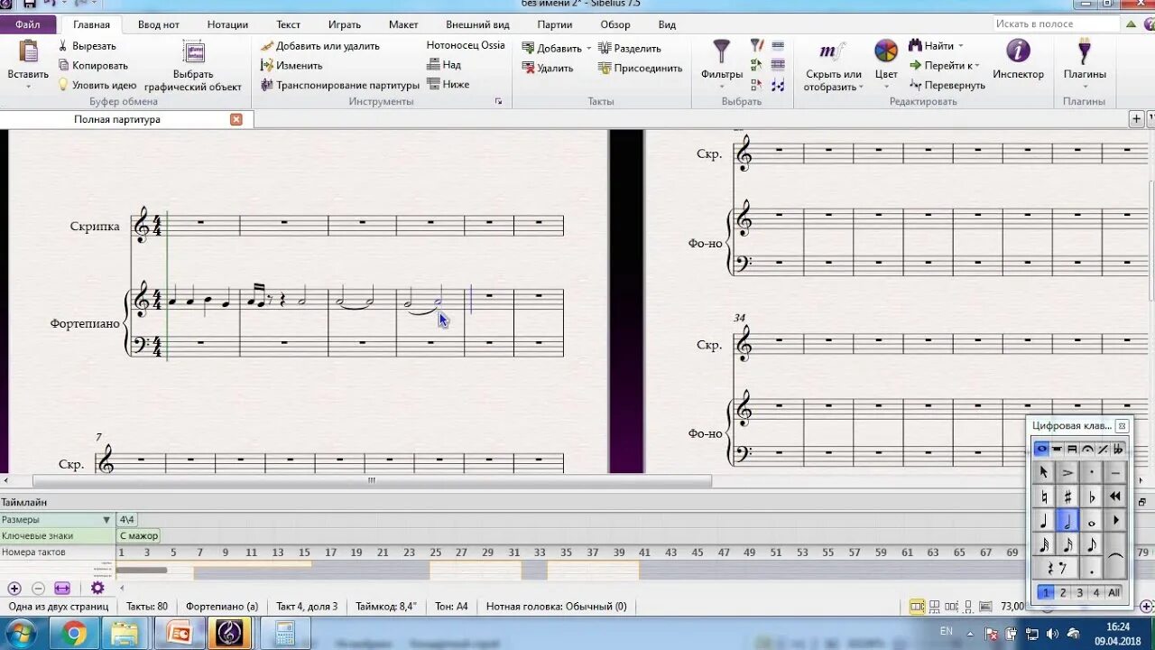Click Cut (Вырезать) in the ribbon
The height and width of the screenshot is (650, 1155).
point(88,46)
